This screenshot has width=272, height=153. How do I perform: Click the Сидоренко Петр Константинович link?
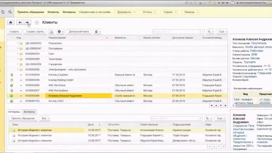coord(244,127)
